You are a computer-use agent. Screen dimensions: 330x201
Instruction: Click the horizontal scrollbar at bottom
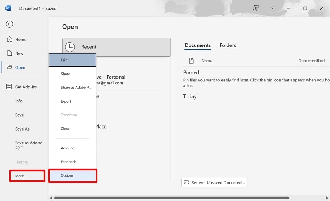171,198
